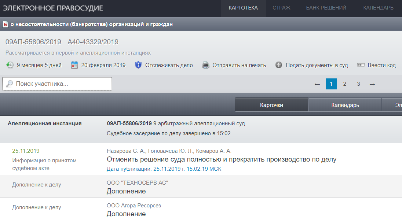This screenshot has width=402, height=218.
Task: Click Дополнение к делу label in ТЕХНОСЕРВ row
Action: (37, 185)
